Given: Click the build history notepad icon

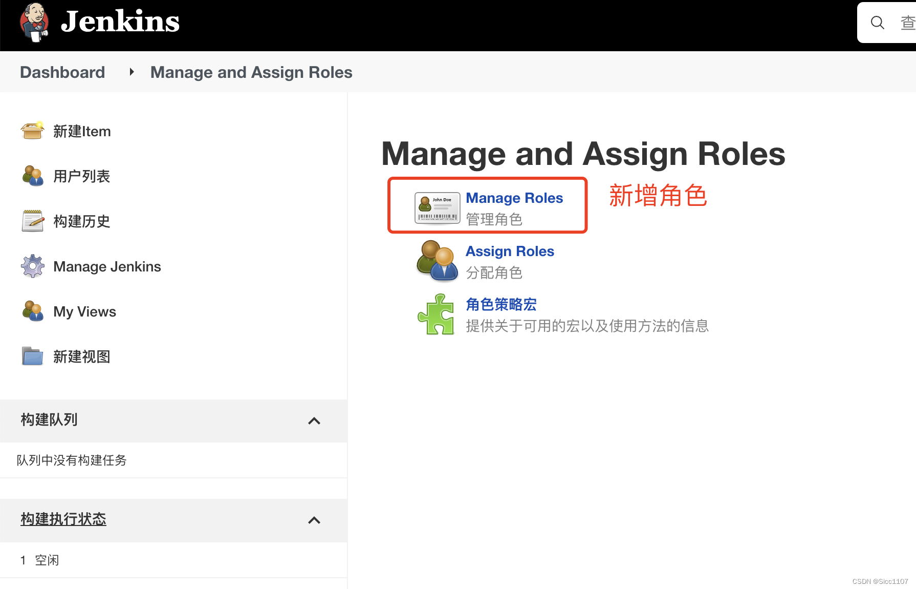Looking at the screenshot, I should pos(33,221).
